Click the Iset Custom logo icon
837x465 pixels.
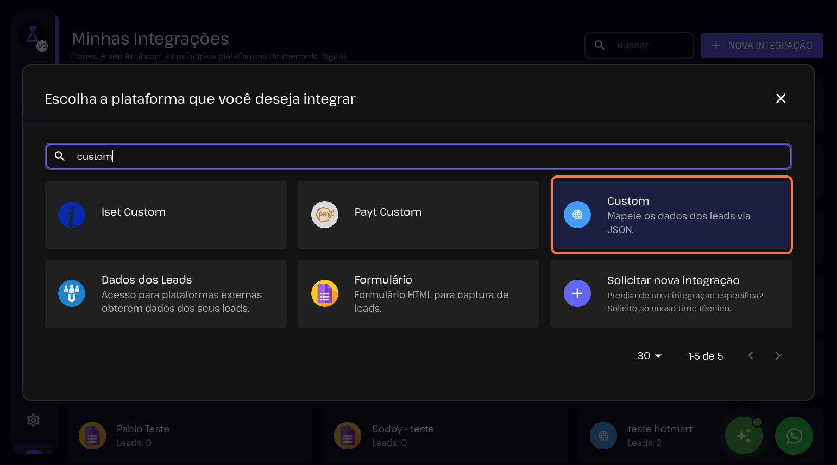coord(72,215)
